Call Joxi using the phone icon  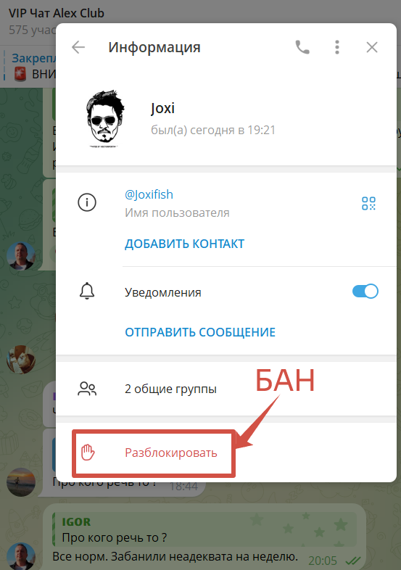[x=302, y=47]
